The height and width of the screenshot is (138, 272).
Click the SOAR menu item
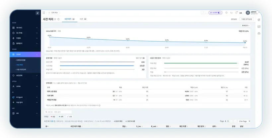[25, 54]
